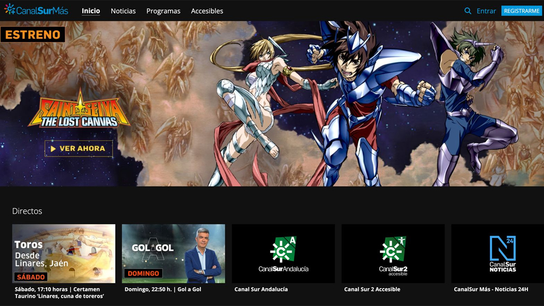Viewport: 544px width, 306px height.
Task: Click the Saint Seiya Lost Canvas logo
Action: 79,109
